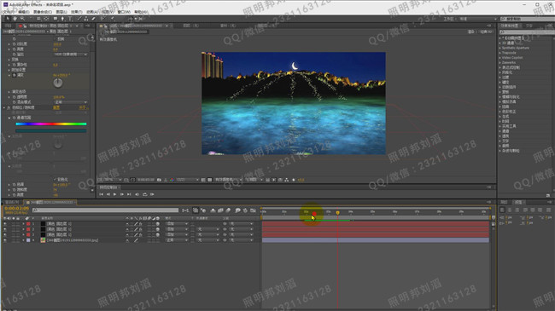
Task: Select the Horizontal Type tool
Action: coord(70,19)
